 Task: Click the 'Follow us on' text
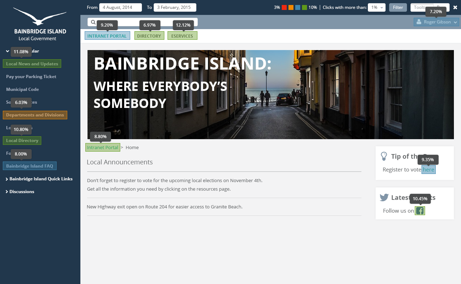[x=398, y=211]
